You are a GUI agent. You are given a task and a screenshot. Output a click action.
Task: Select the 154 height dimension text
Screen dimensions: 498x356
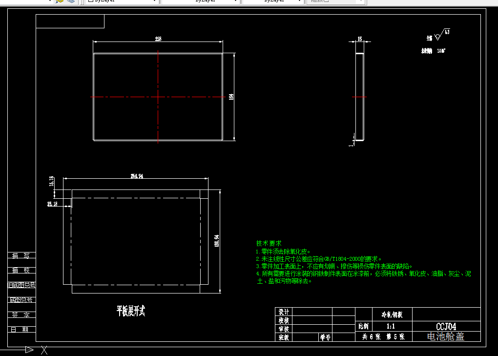231,97
